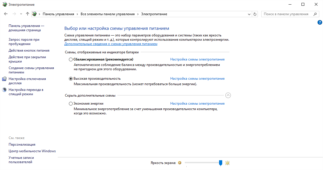Click the refresh address bar button

tap(255, 14)
